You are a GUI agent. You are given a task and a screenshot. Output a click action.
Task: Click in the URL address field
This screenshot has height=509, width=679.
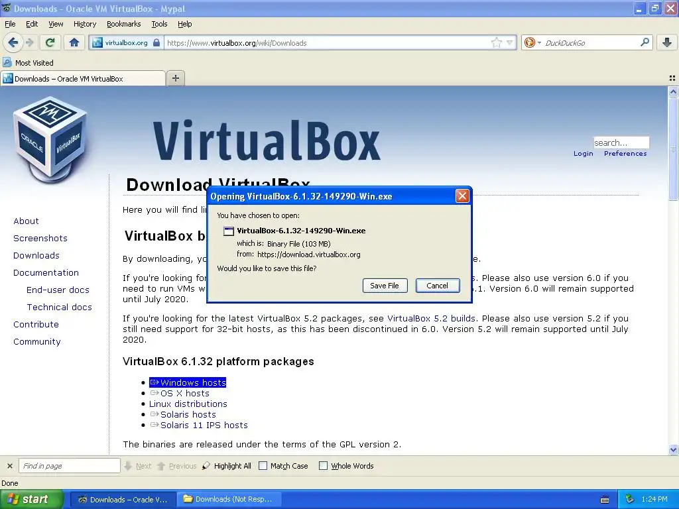coord(328,43)
